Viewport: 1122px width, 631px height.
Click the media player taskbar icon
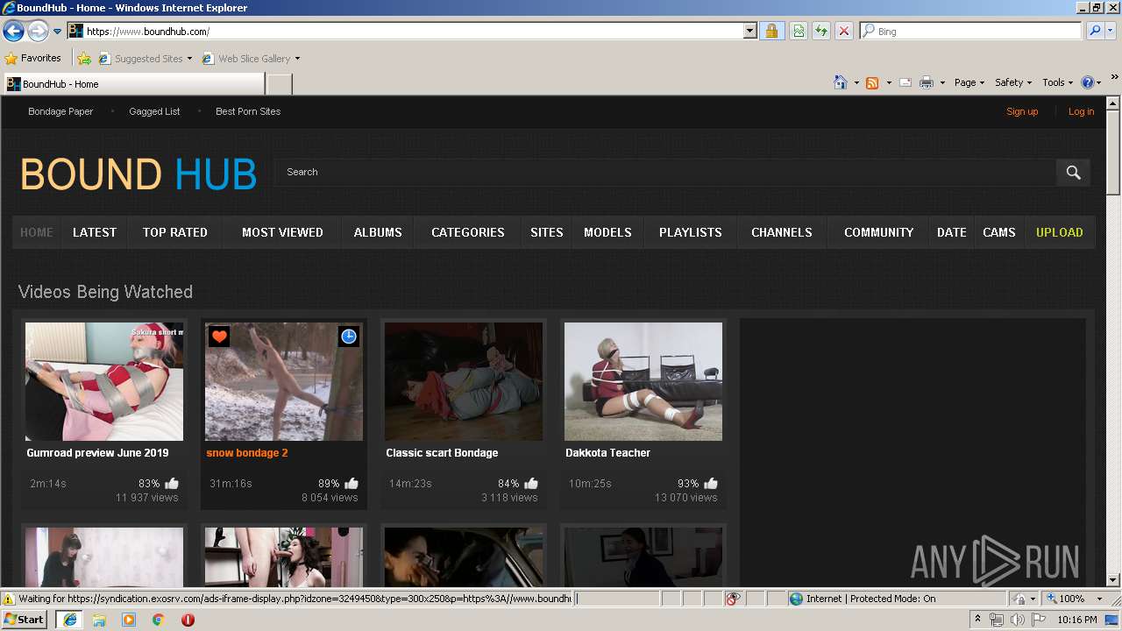[x=129, y=620]
